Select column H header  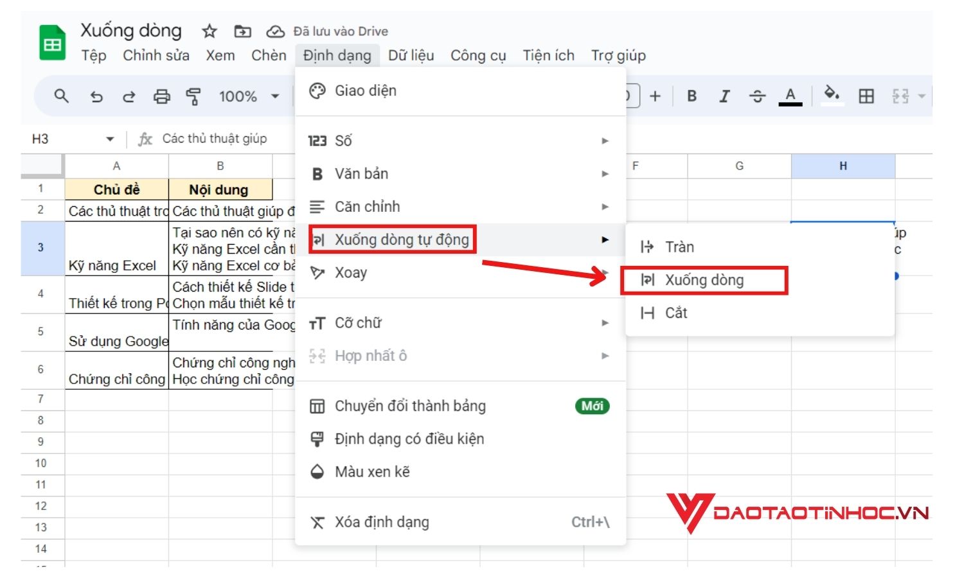tap(842, 165)
